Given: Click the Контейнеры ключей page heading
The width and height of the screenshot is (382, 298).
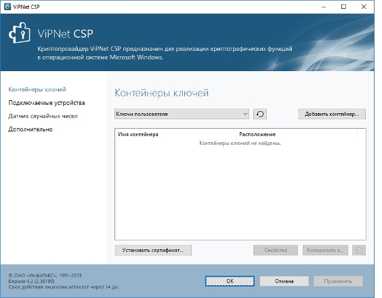Looking at the screenshot, I should pos(161,93).
